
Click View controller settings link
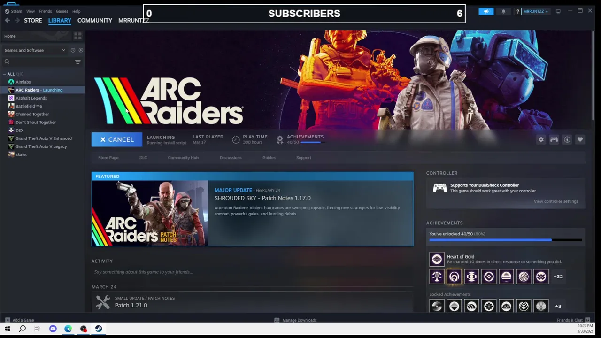tap(556, 201)
